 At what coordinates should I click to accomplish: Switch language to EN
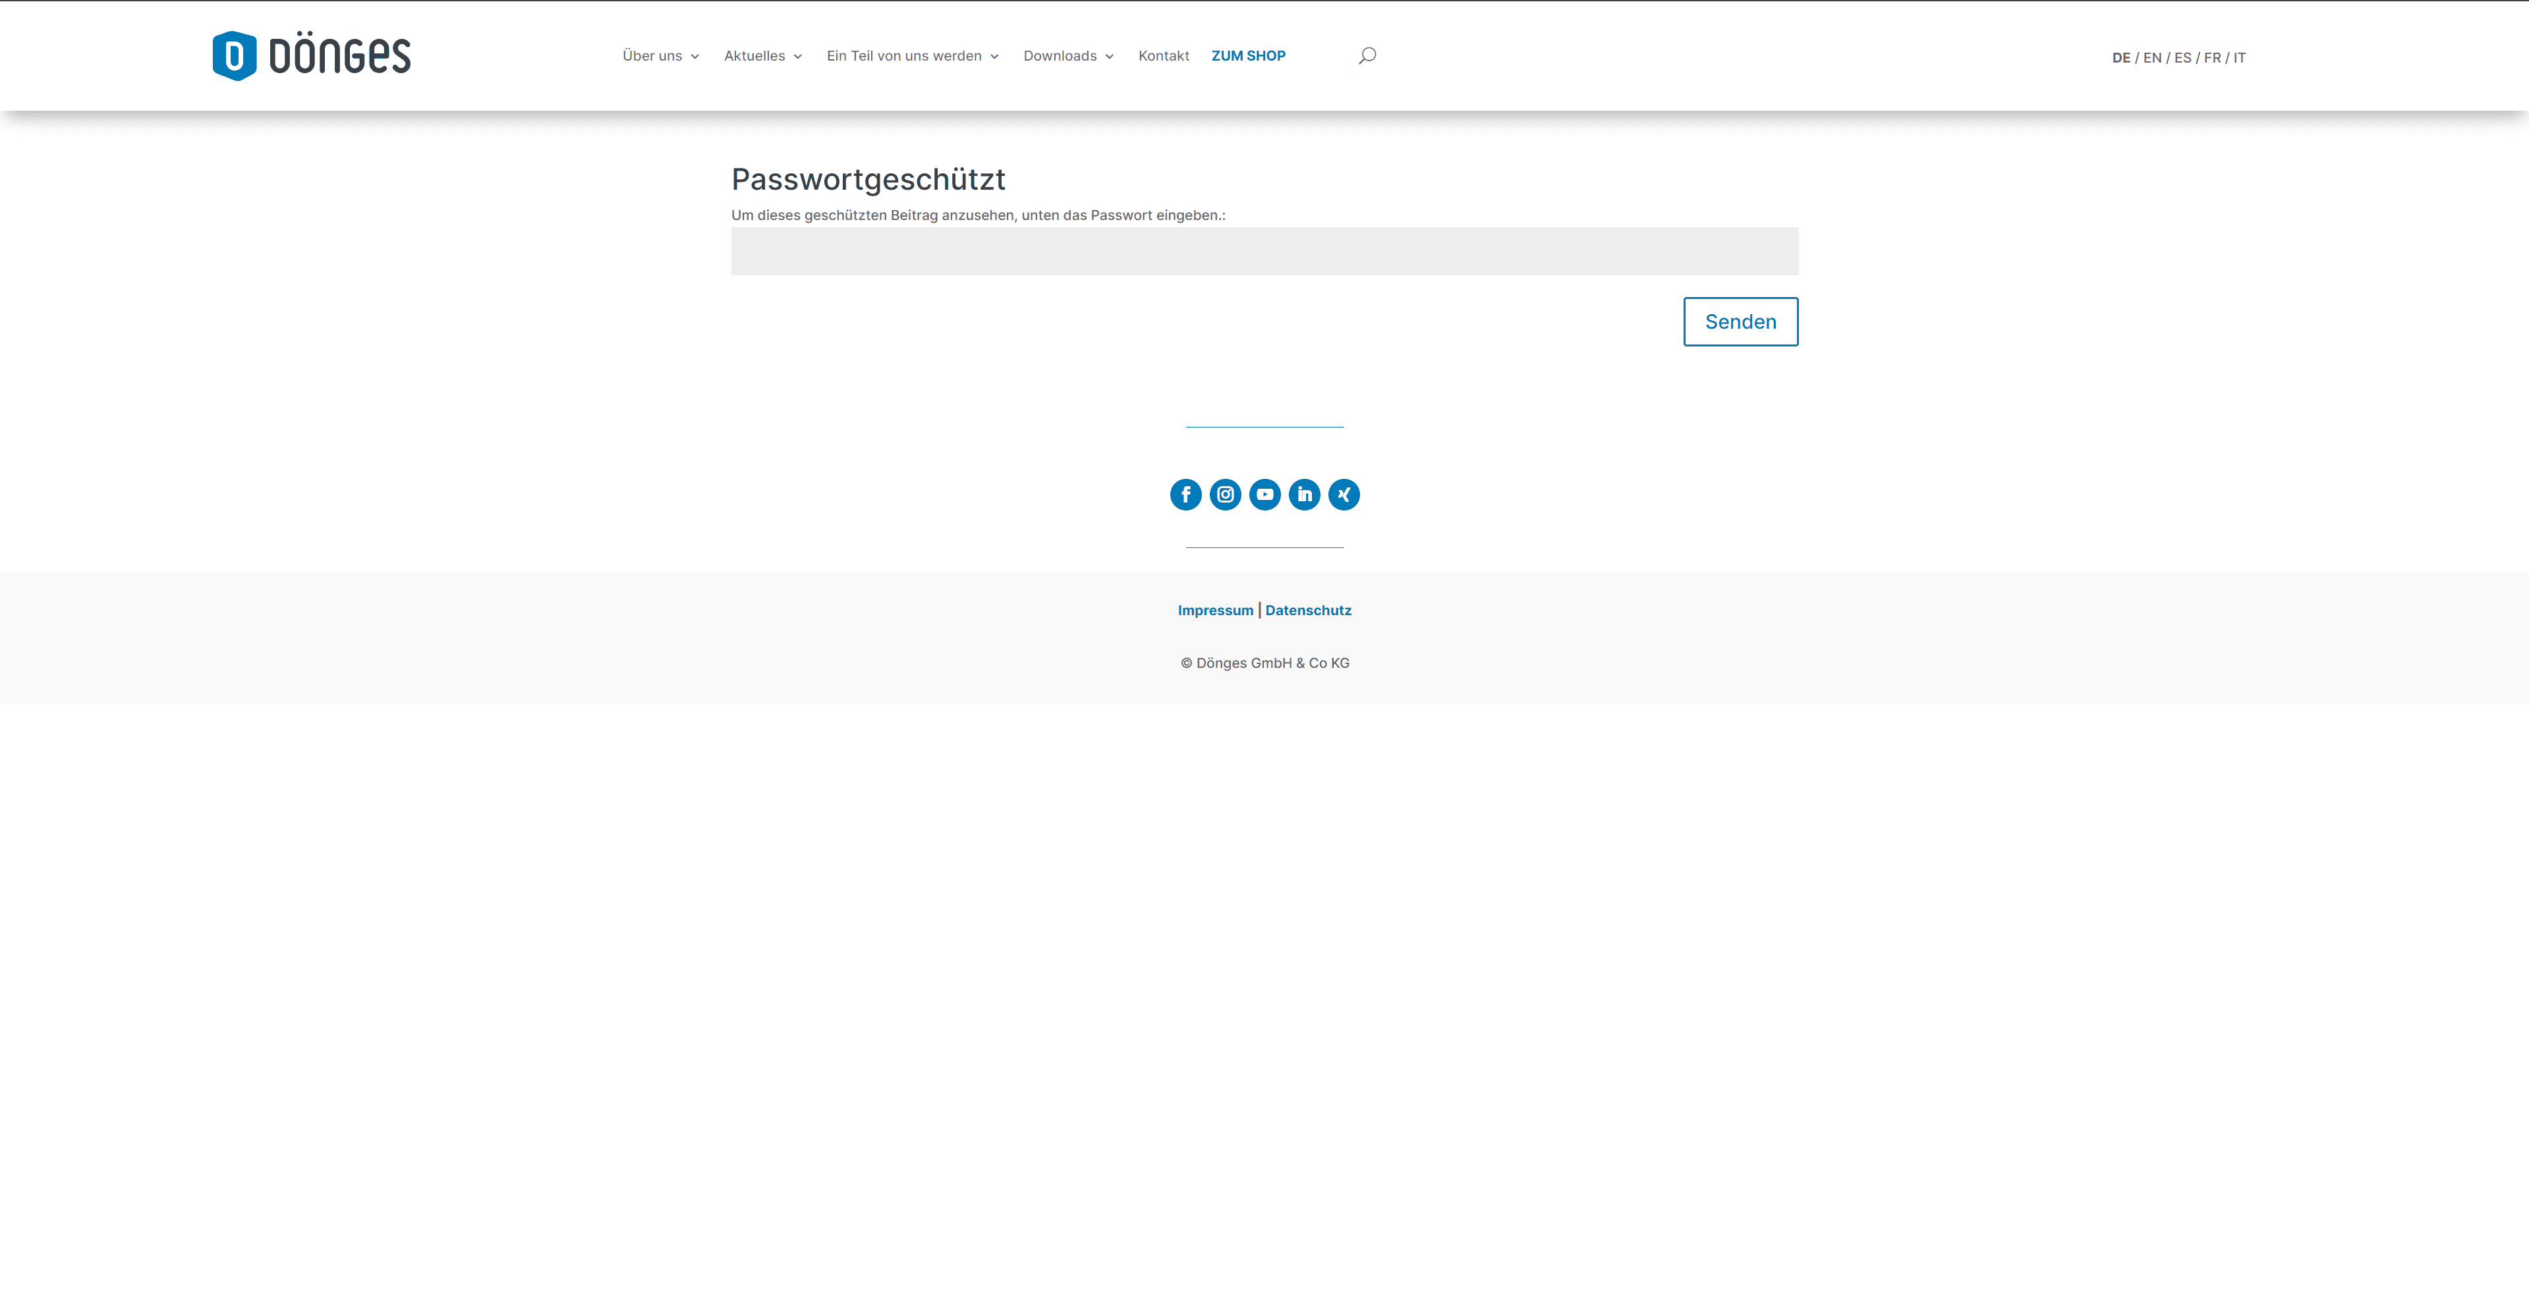click(2152, 58)
